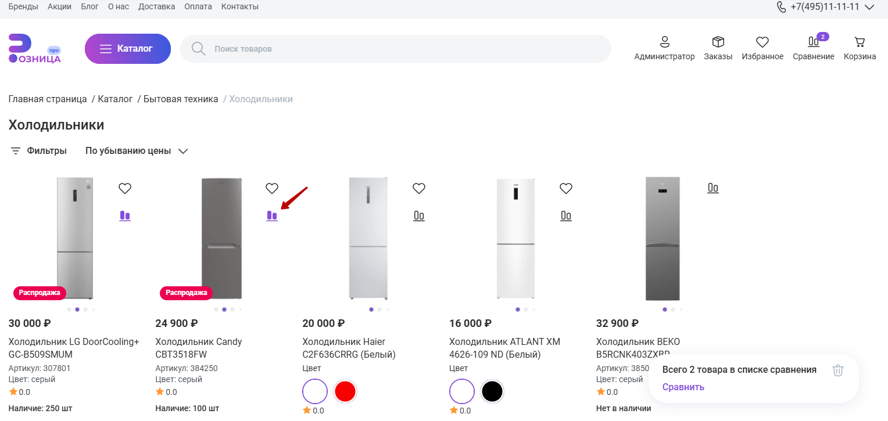The width and height of the screenshot is (888, 421).
Task: Open ATLANT XM 4626-109 fridge image
Action: [515, 238]
